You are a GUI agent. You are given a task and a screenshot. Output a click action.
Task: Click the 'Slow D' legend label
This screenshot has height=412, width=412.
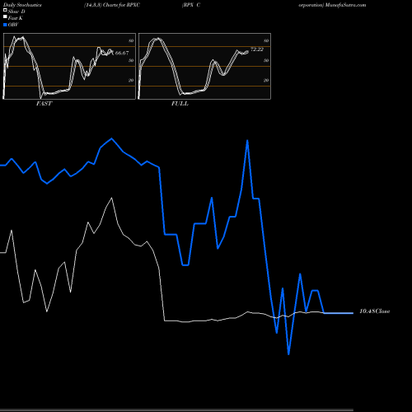(x=16, y=12)
